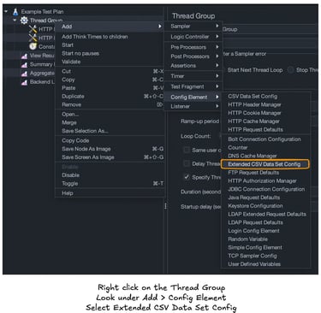
Task: Select HTTP Header Manager
Action: coord(265,104)
